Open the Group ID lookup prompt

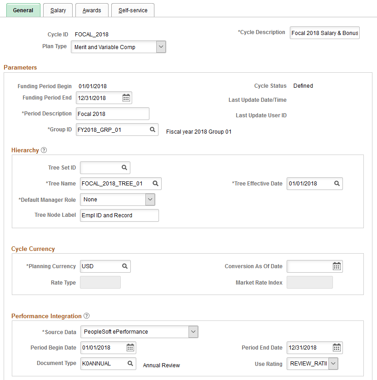[x=153, y=129]
